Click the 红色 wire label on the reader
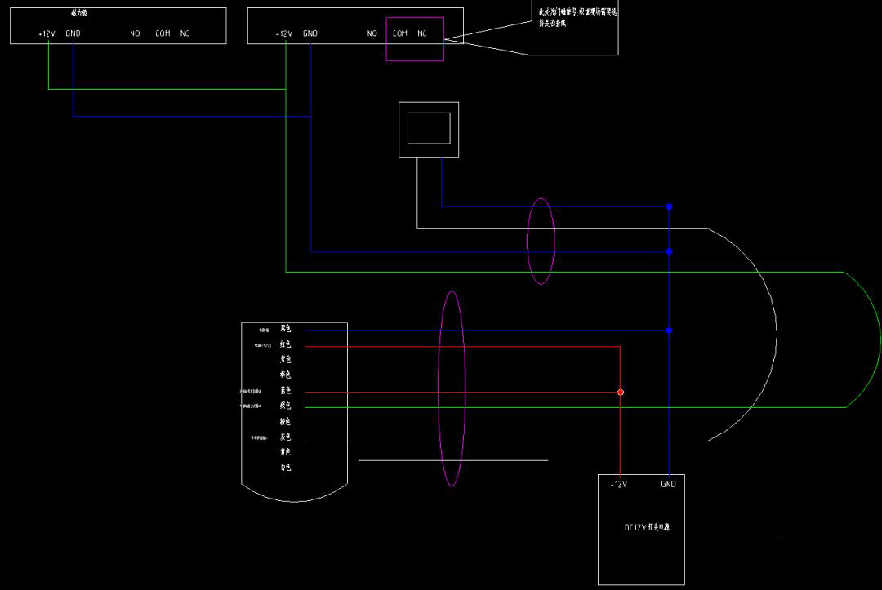Image resolution: width=882 pixels, height=590 pixels. 285,345
